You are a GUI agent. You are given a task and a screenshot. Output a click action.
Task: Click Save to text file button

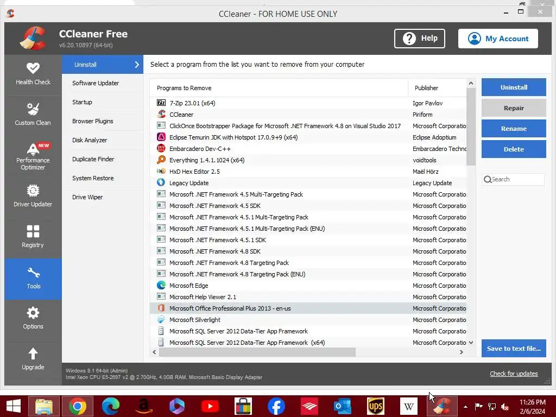[x=514, y=348]
